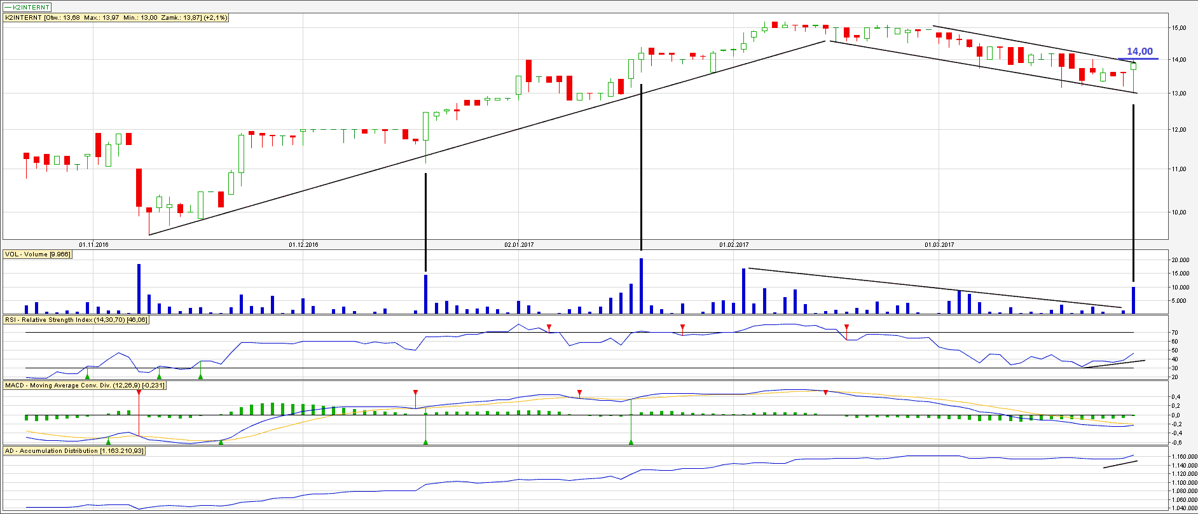Viewport: 1198px width, 514px height.
Task: Select the rightmost green triangle on MACD panel
Action: coord(631,441)
